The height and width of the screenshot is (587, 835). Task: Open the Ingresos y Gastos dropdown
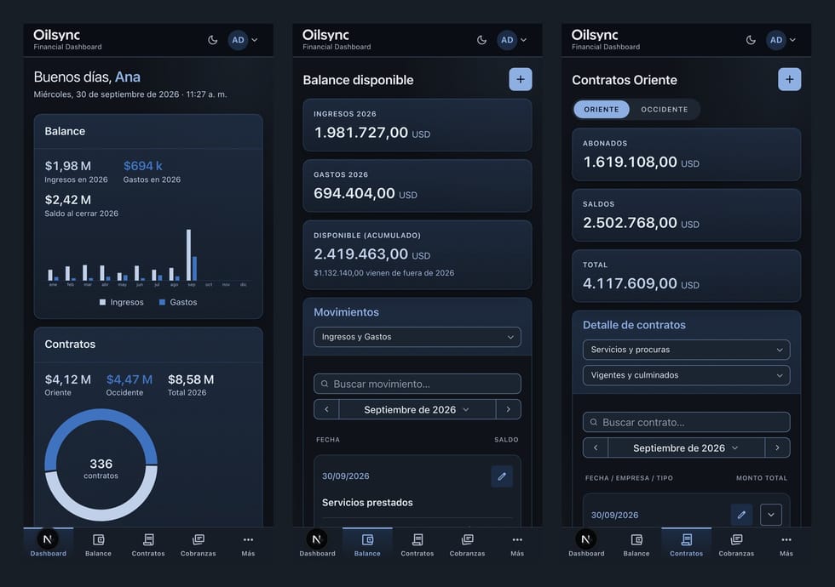[417, 337]
